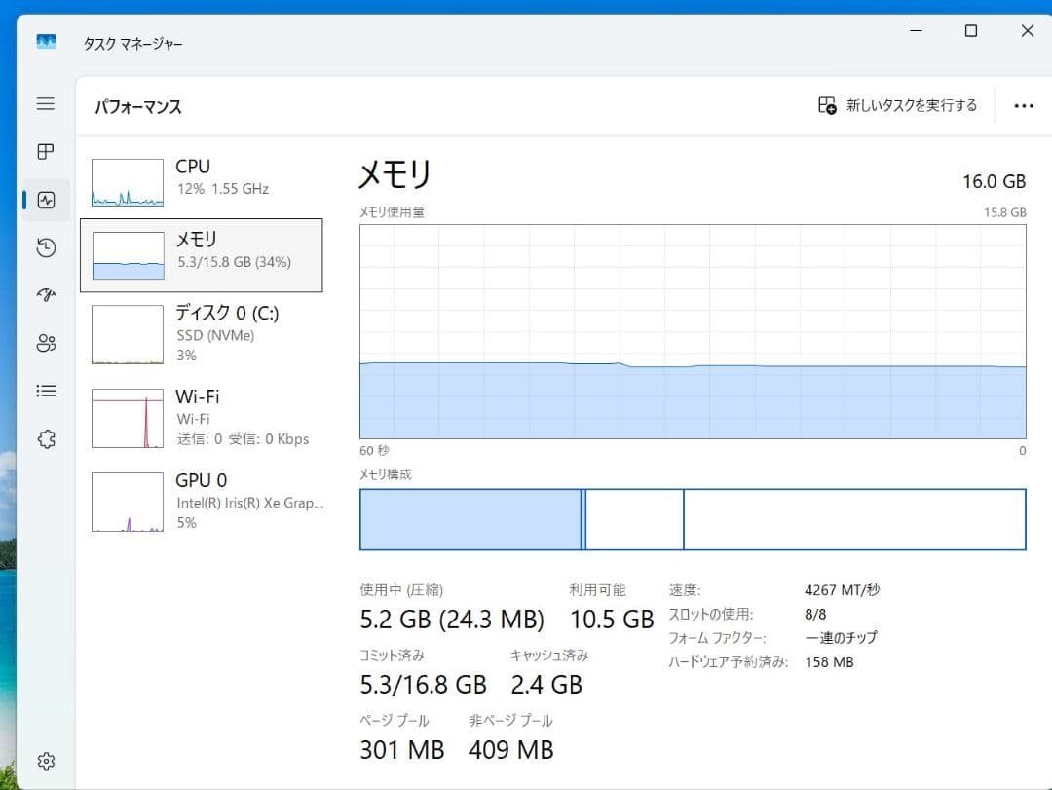The height and width of the screenshot is (790, 1052).
Task: Click the GPU 0 mini graph thumbnail
Action: tap(126, 501)
